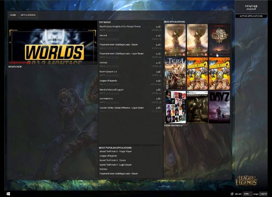Open Razer Synapse 2.0 entry

[x=108, y=71]
